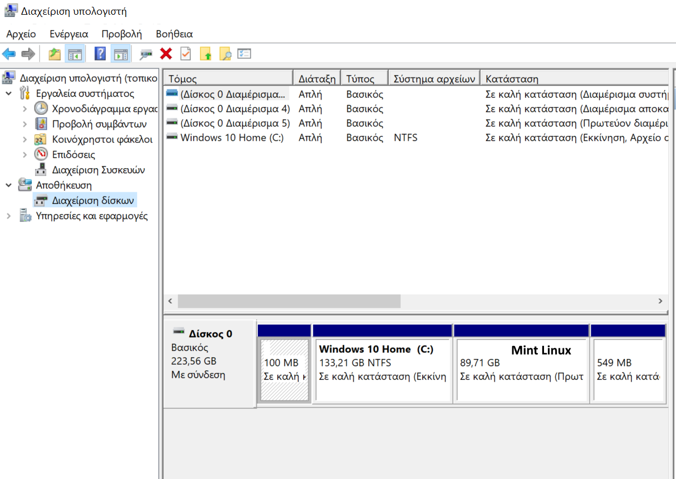676x479 pixels.
Task: Click the checklist settings toolbar icon
Action: [x=244, y=54]
